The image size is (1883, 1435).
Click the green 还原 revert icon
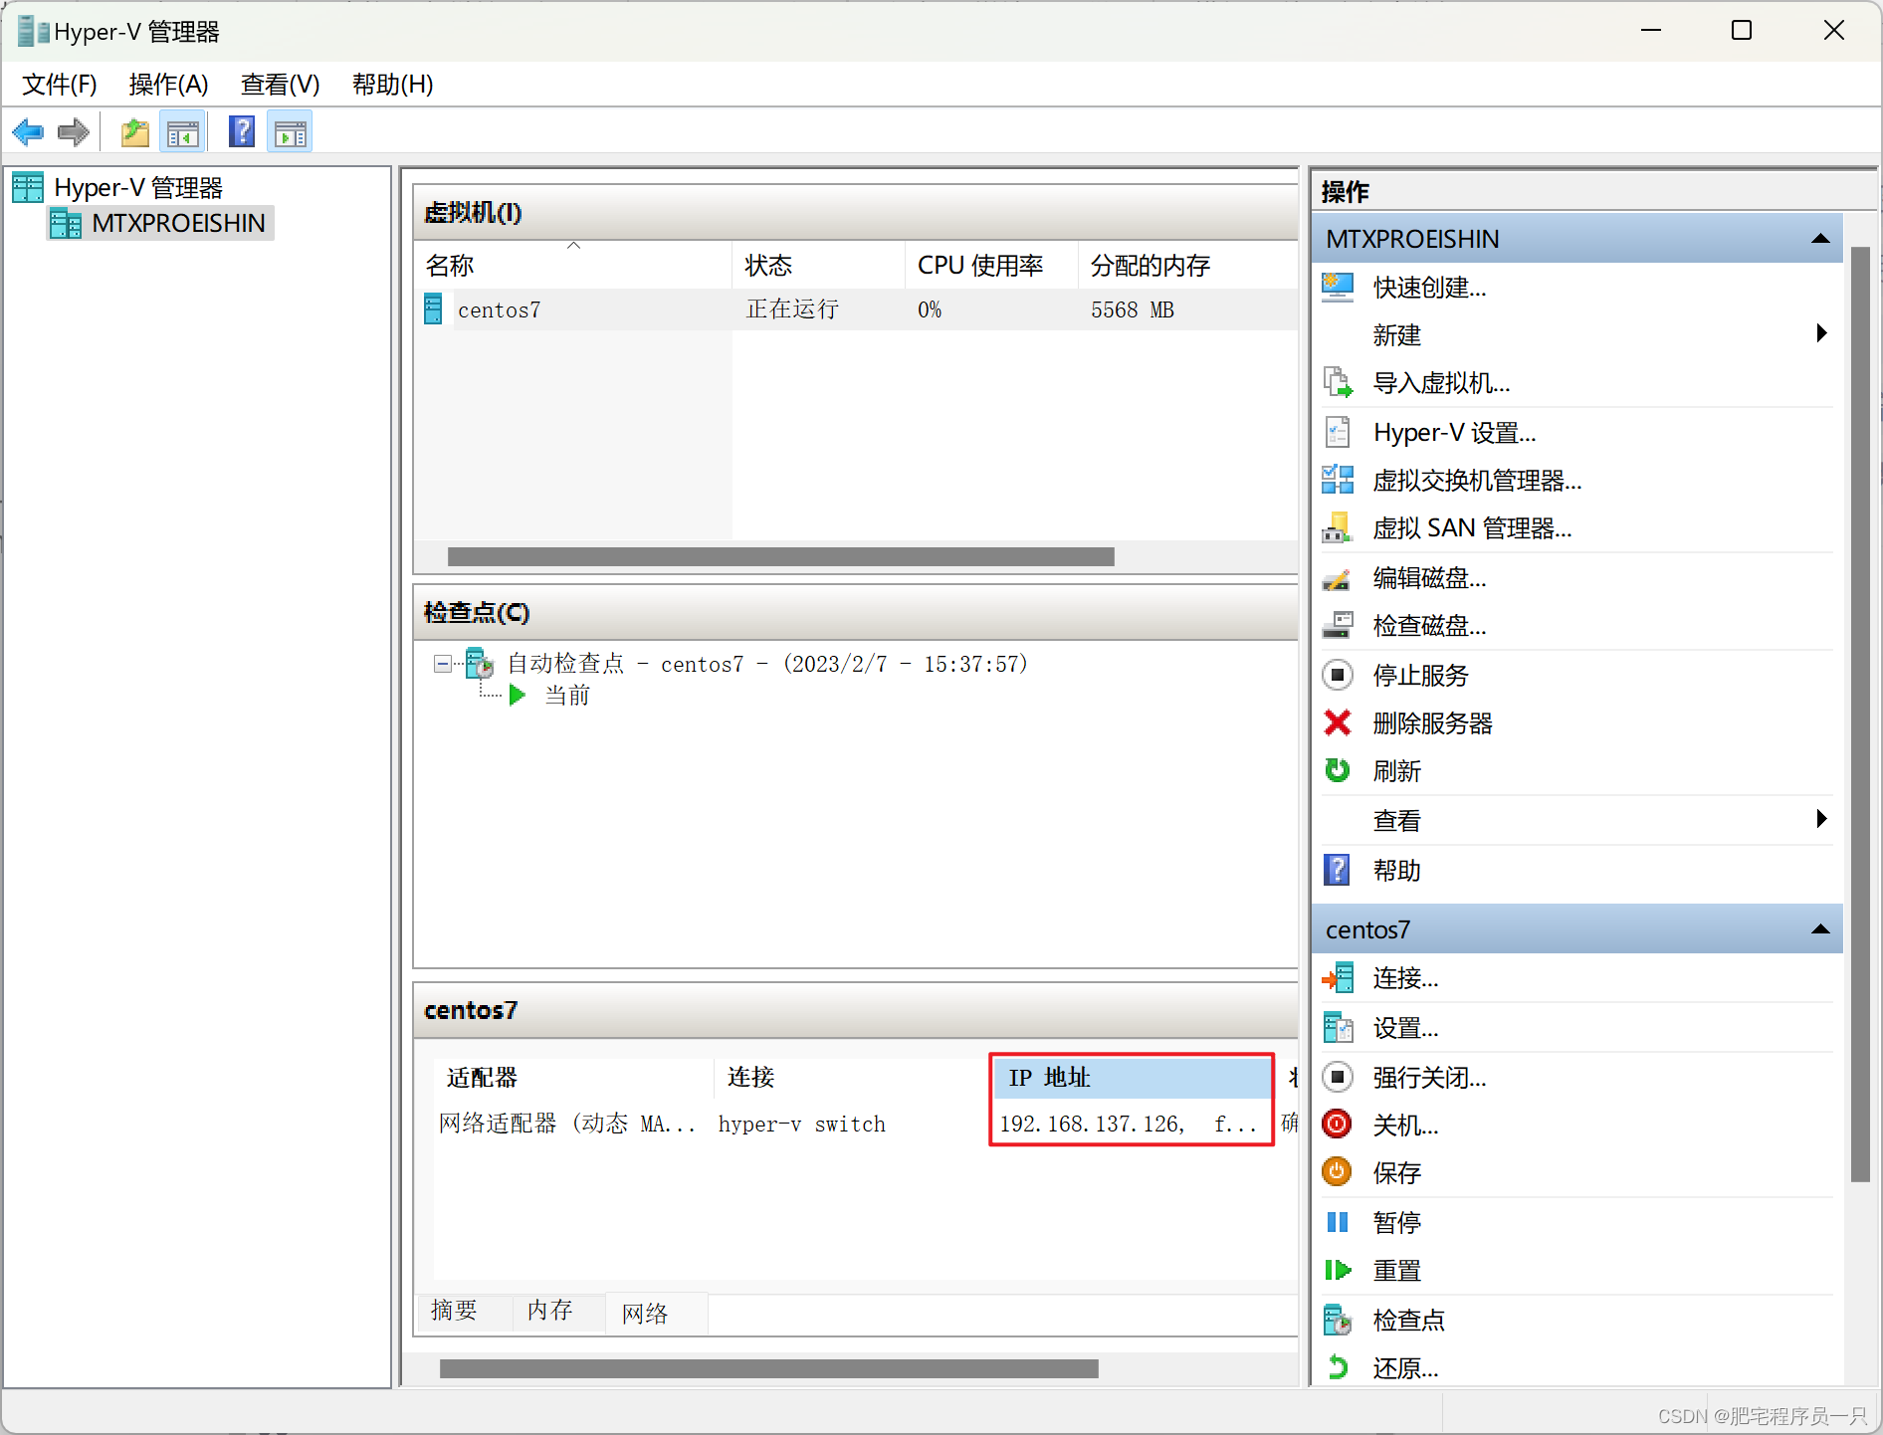(1338, 1368)
